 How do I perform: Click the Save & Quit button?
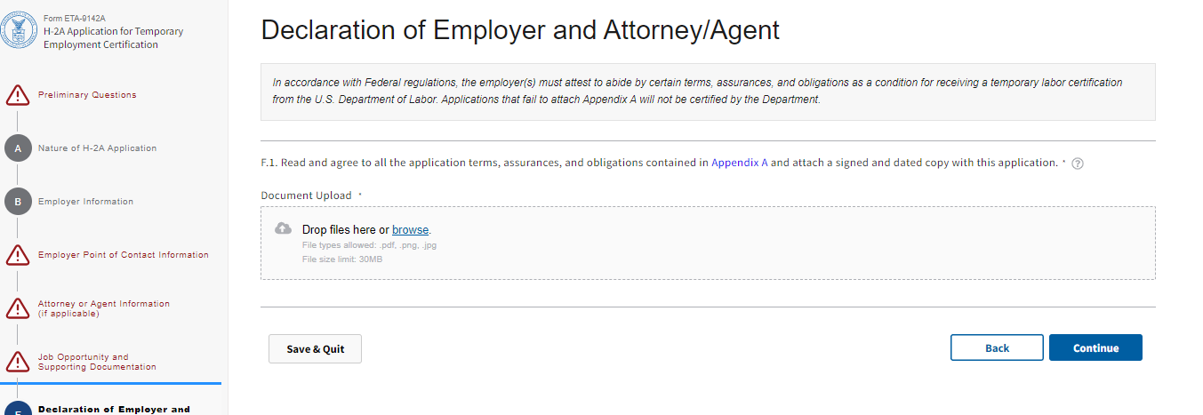pyautogui.click(x=315, y=349)
